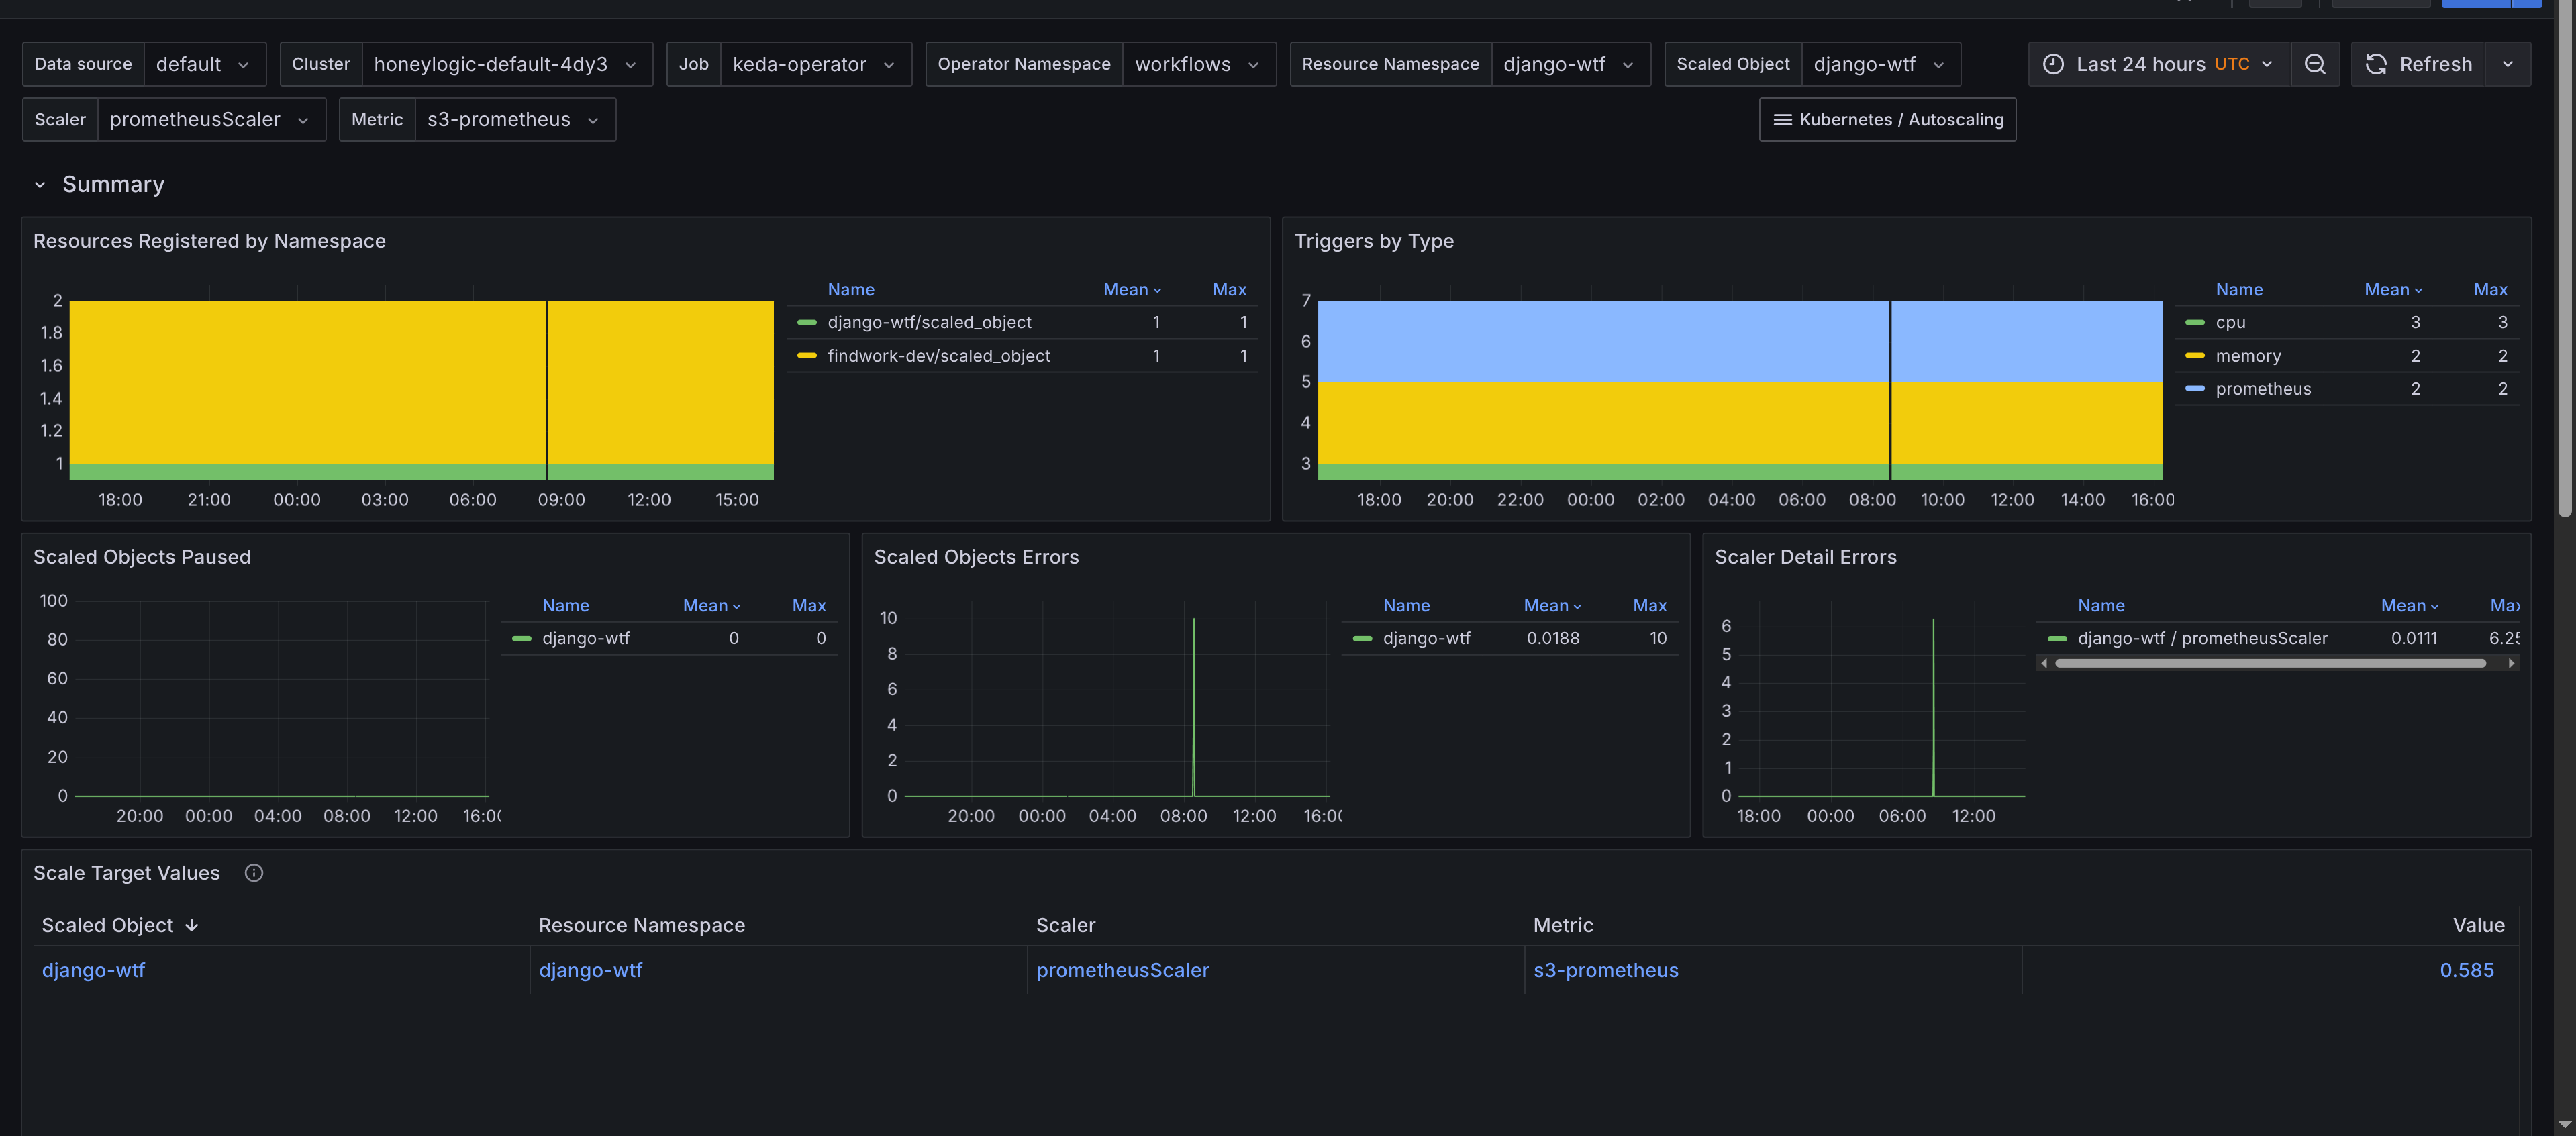
Task: Open the django-wtf link in Scale Target Values
Action: (x=93, y=969)
